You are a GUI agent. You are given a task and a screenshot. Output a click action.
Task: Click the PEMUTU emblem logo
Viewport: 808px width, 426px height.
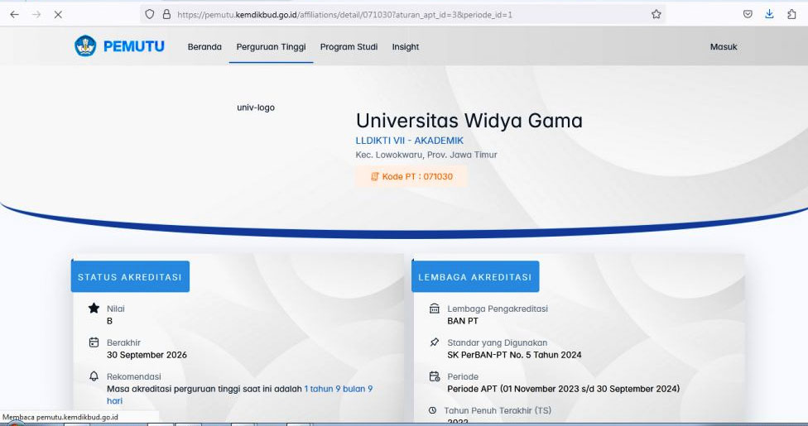(85, 45)
